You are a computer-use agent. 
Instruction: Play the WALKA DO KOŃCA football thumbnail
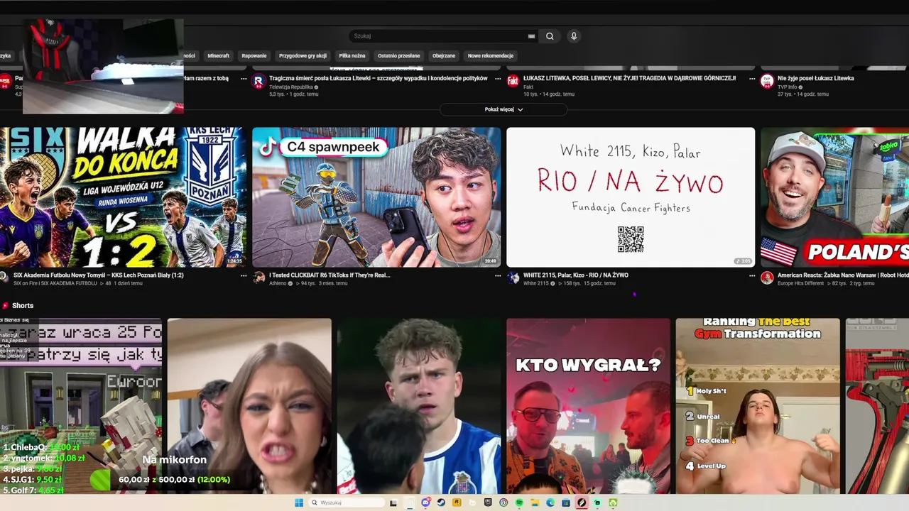tap(123, 197)
